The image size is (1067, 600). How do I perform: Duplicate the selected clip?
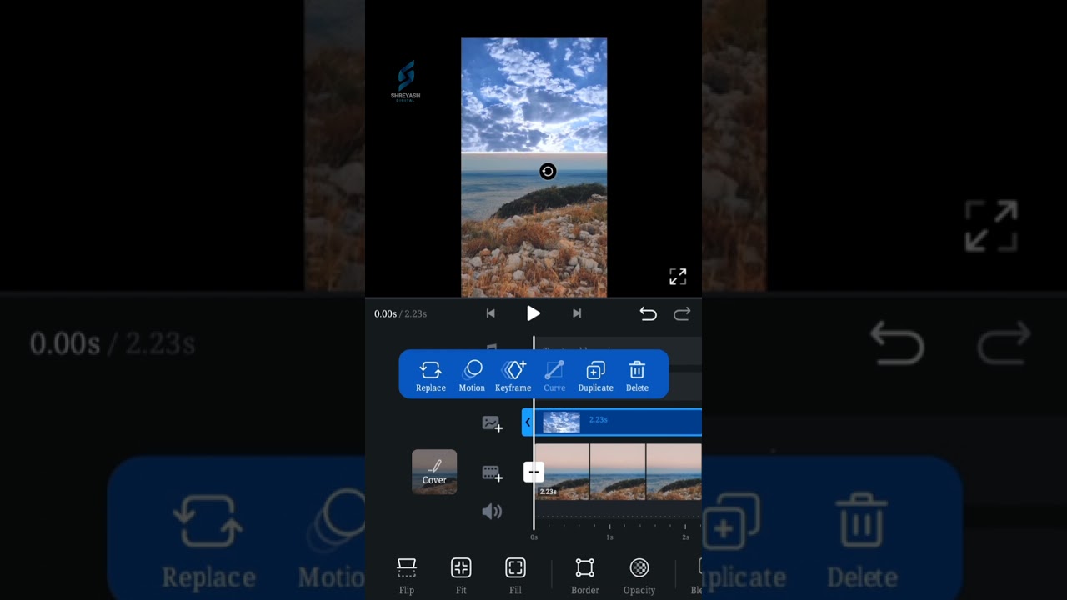(x=595, y=377)
